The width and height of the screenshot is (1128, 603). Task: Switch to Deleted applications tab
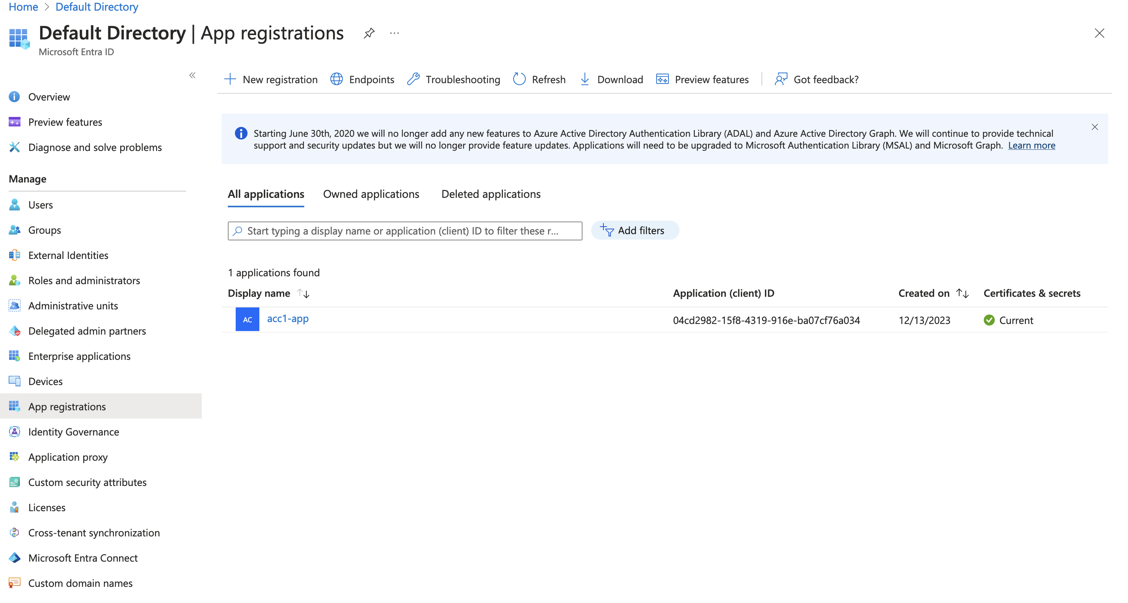(491, 194)
